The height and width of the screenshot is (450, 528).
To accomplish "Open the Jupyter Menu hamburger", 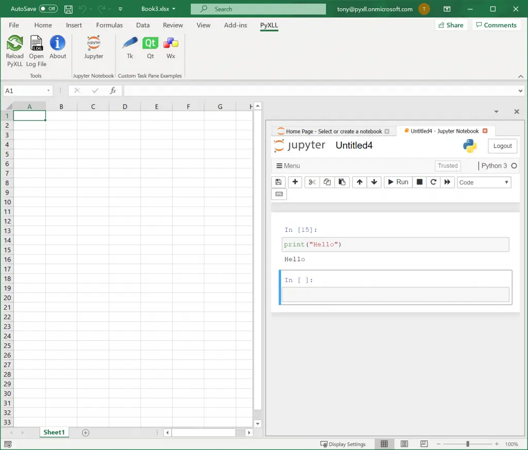I will tap(288, 166).
